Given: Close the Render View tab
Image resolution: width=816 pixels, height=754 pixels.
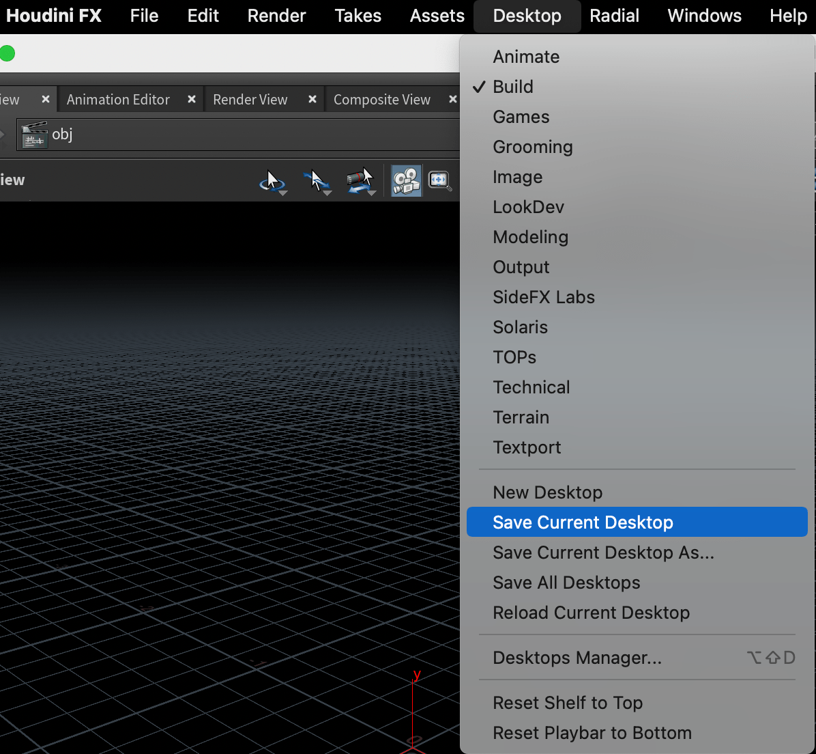Looking at the screenshot, I should [x=312, y=99].
